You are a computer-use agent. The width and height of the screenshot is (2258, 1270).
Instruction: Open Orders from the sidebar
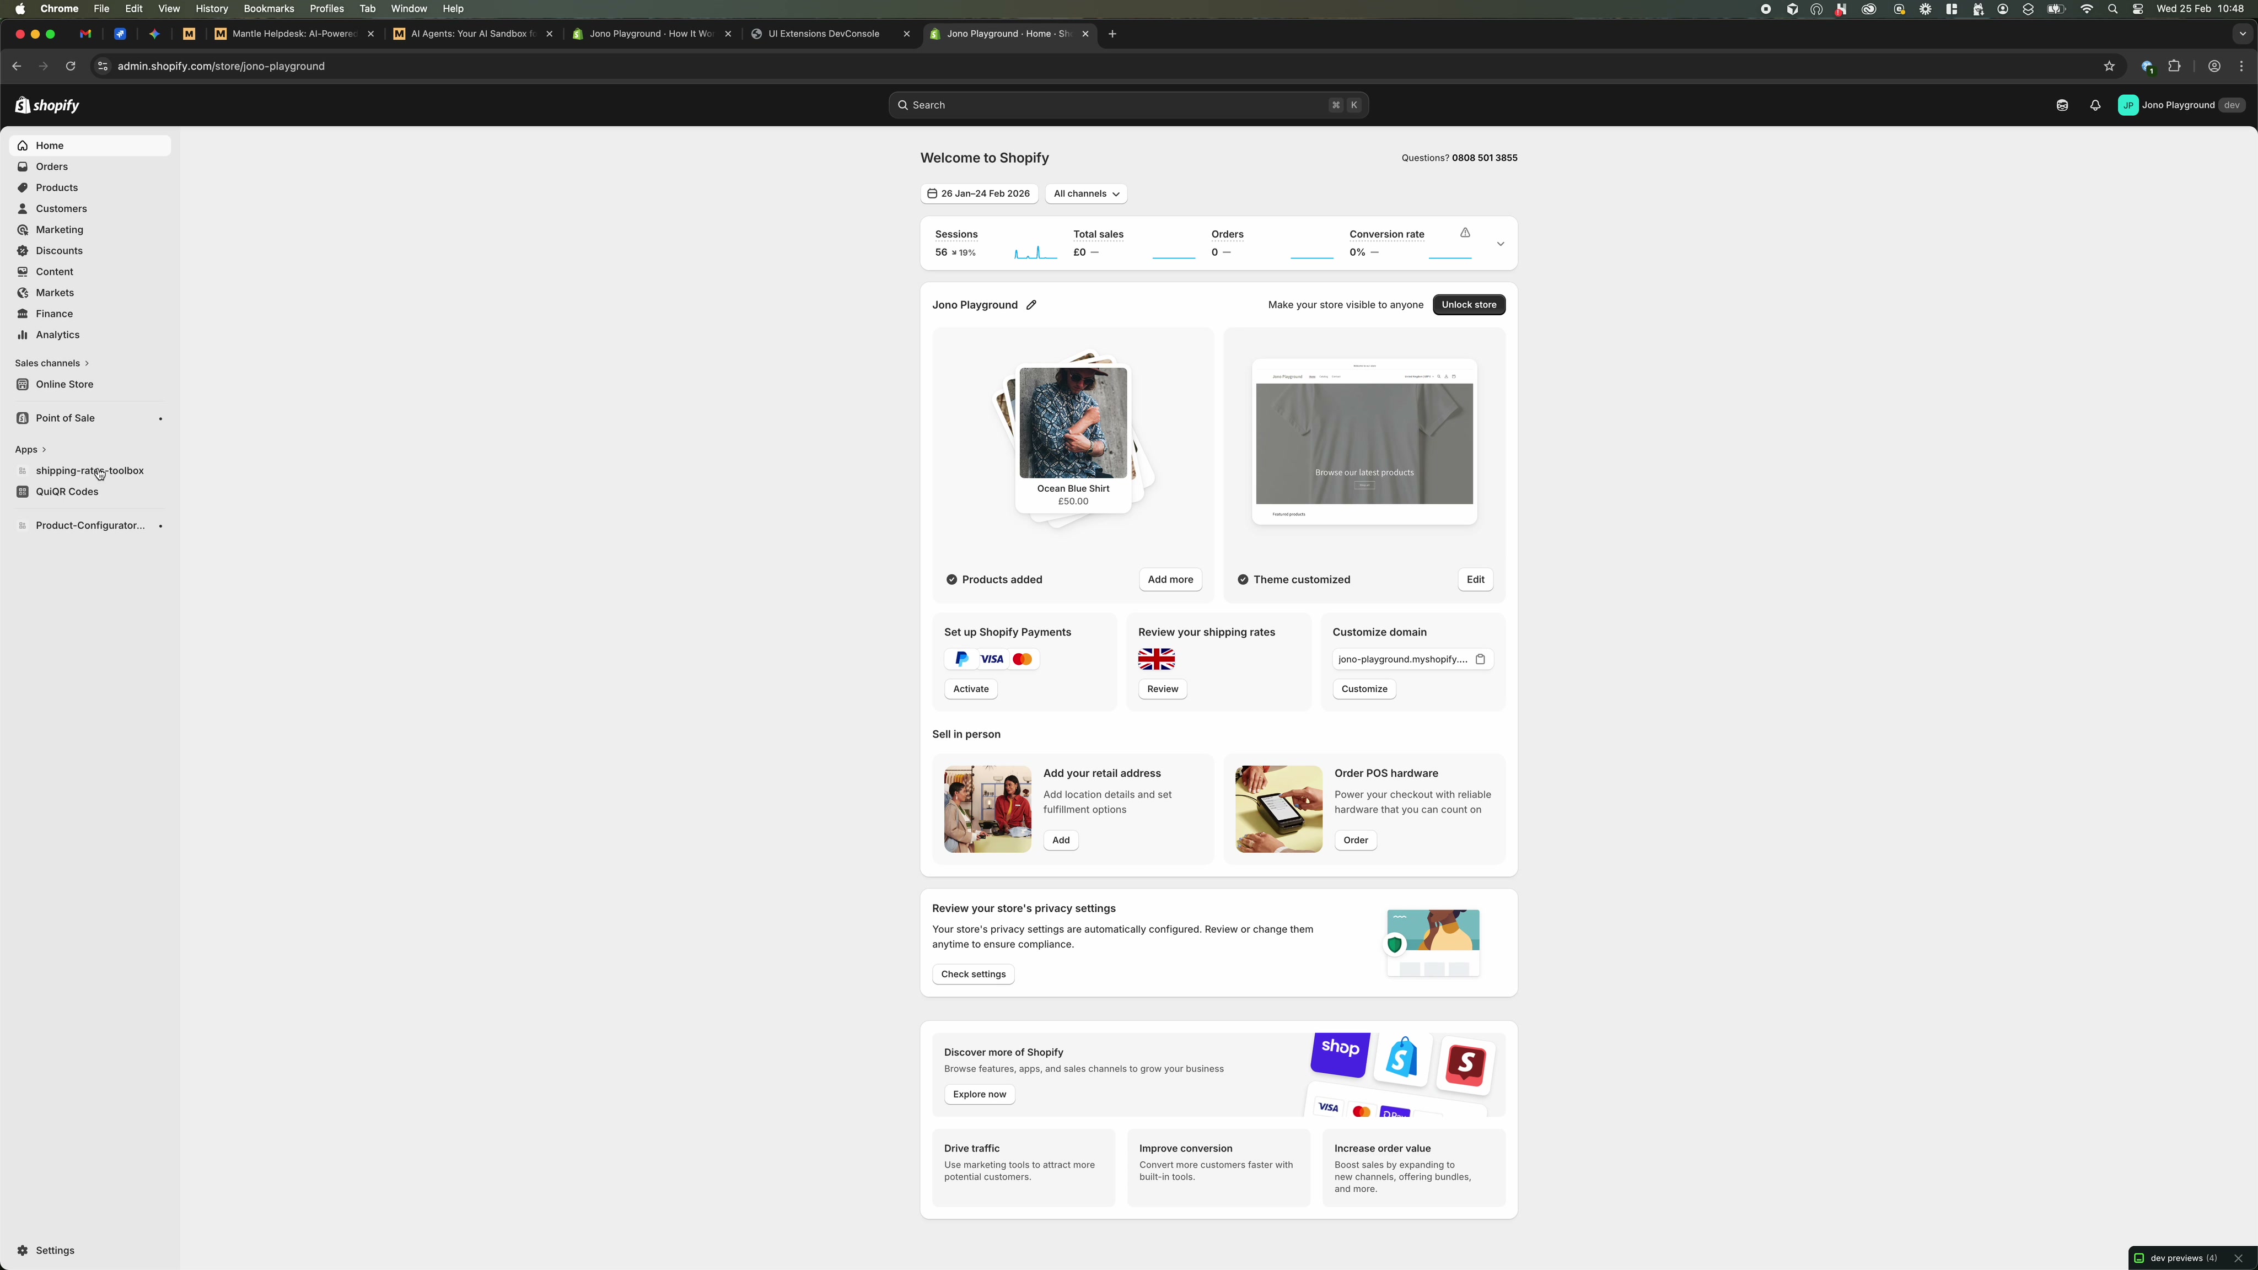pyautogui.click(x=52, y=166)
